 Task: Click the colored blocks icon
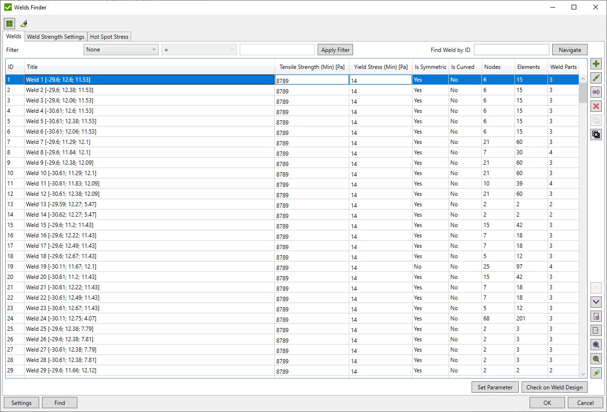(x=596, y=373)
